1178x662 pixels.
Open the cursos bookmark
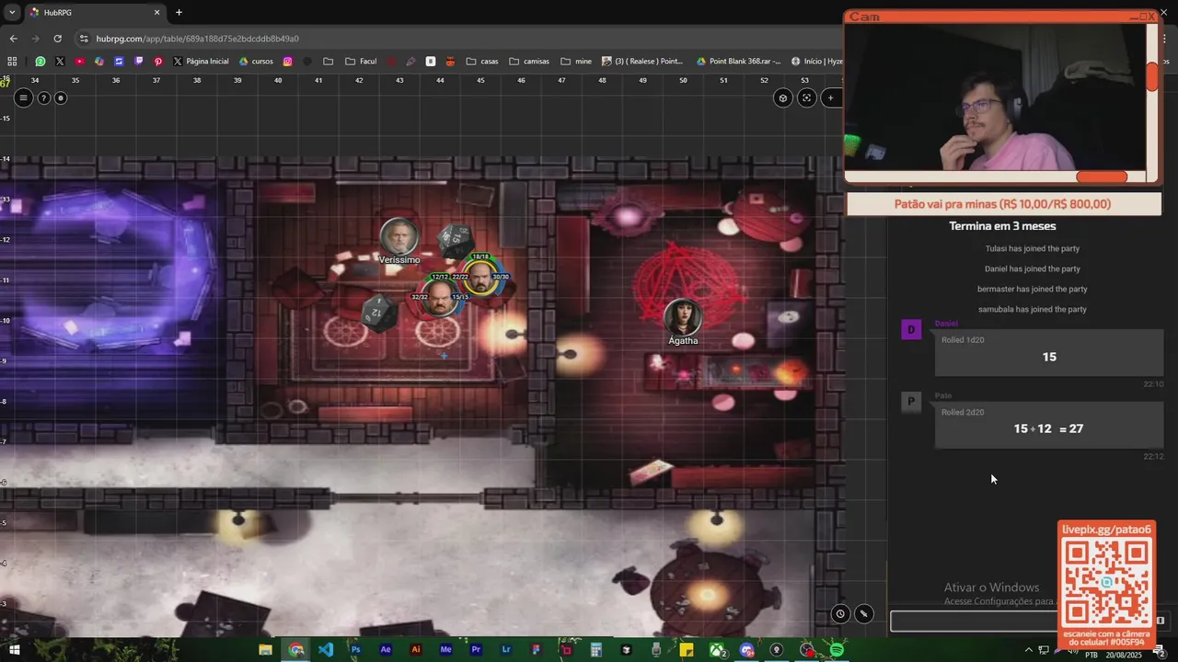click(256, 62)
